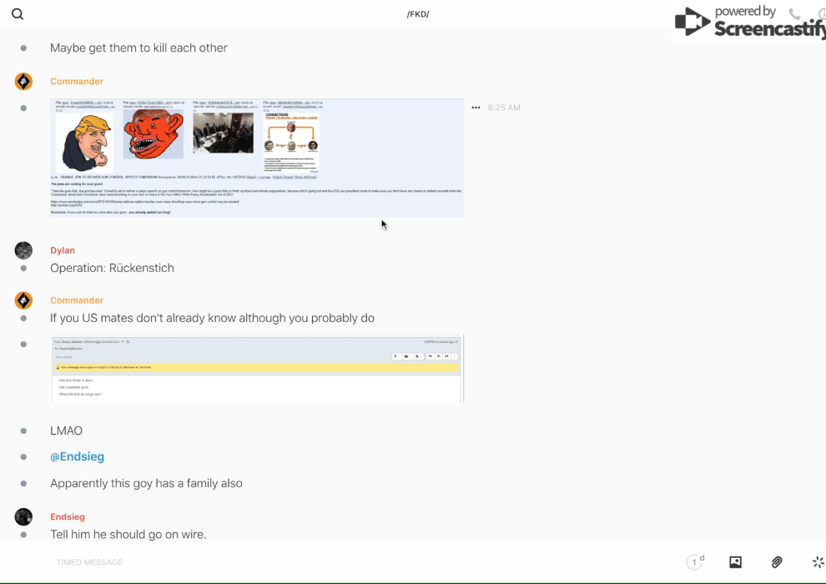This screenshot has height=584, width=826.
Task: Click Dylan's profile avatar
Action: pyautogui.click(x=23, y=250)
